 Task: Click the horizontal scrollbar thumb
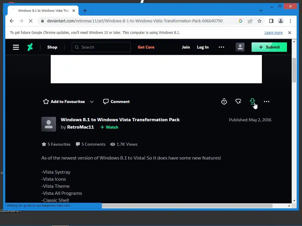[187, 206]
